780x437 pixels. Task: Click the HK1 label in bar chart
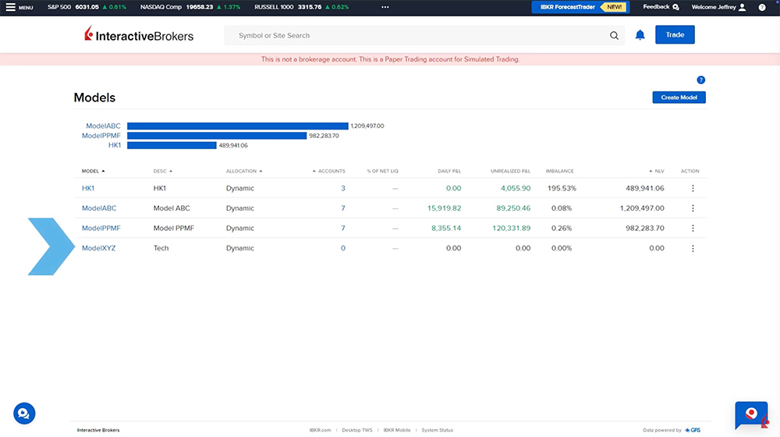(x=115, y=145)
